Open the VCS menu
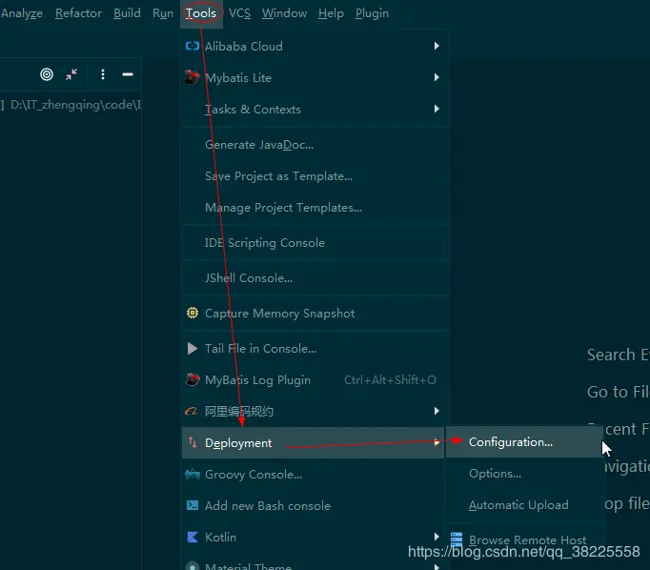 point(239,13)
